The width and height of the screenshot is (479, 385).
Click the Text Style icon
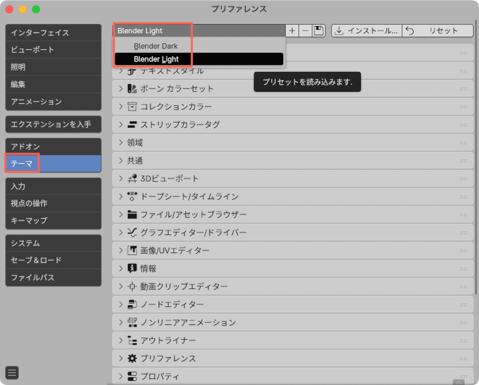pyautogui.click(x=132, y=71)
